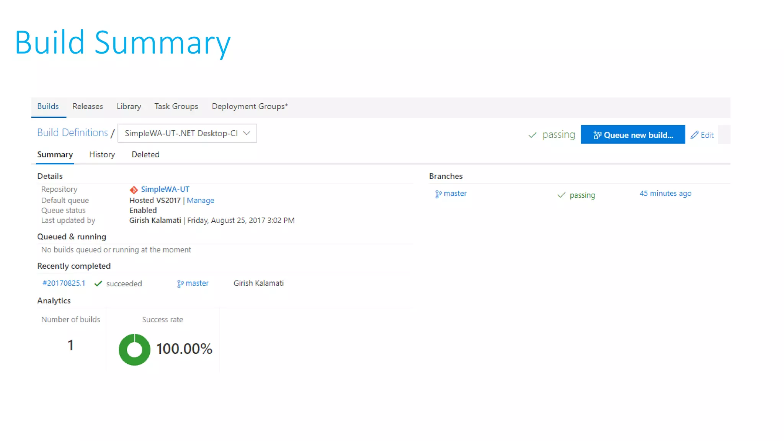Click the Manage queue link
Screen dimensions: 784x441
pyautogui.click(x=200, y=200)
